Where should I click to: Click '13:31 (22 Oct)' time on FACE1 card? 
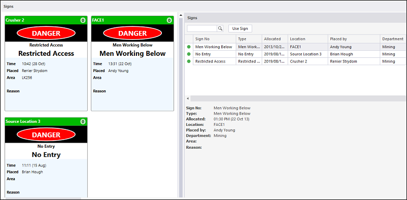click(120, 64)
